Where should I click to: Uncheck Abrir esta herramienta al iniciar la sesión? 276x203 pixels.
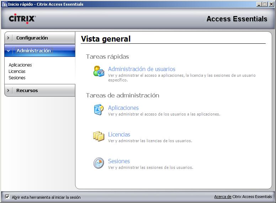tap(7, 197)
